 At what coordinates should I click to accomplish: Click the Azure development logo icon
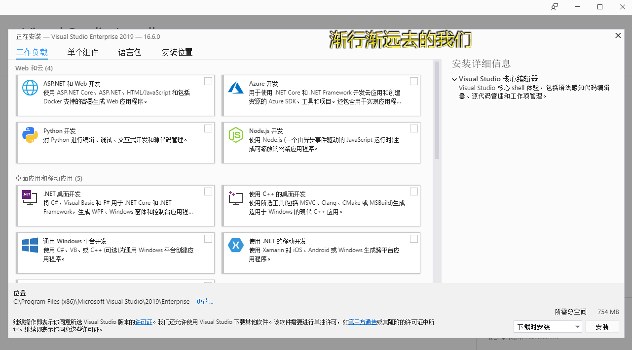tap(236, 88)
